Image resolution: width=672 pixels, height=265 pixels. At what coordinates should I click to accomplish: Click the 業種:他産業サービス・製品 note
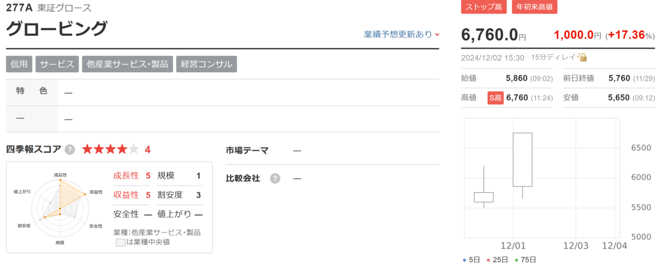tap(157, 233)
